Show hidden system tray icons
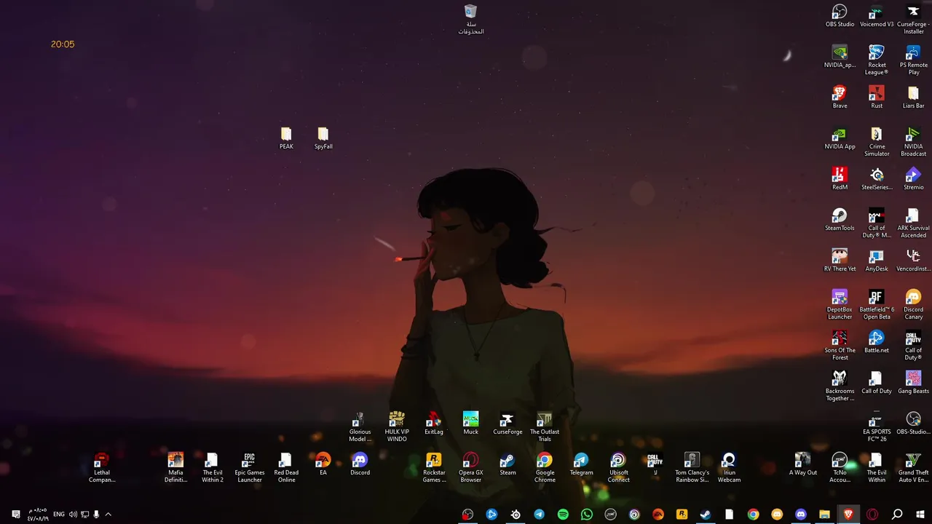 (x=108, y=515)
